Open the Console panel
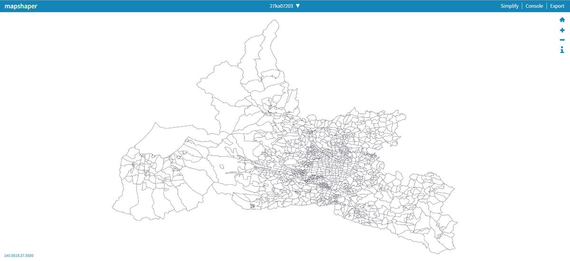 [x=534, y=6]
